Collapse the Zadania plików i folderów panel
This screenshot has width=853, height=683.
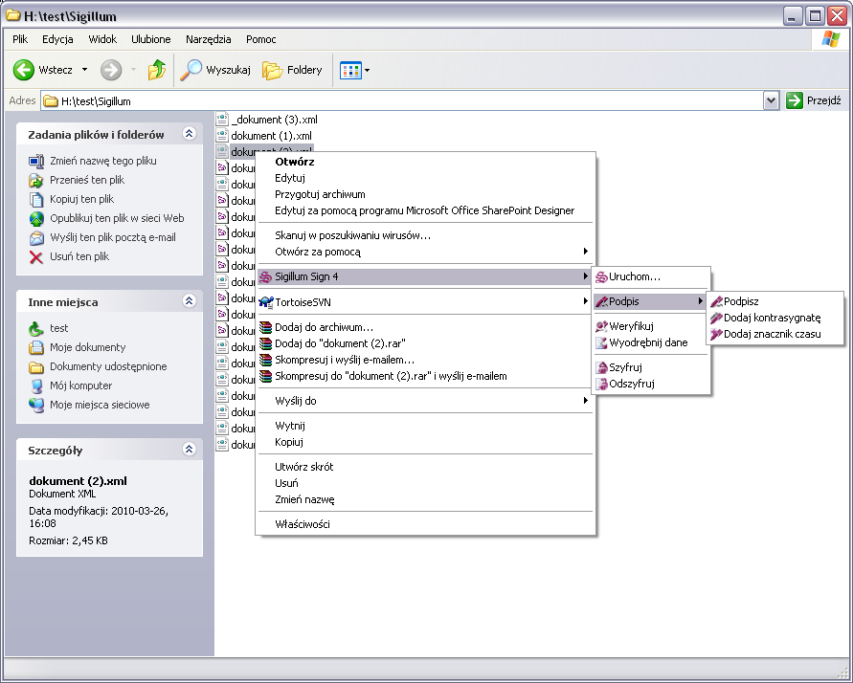coord(190,134)
